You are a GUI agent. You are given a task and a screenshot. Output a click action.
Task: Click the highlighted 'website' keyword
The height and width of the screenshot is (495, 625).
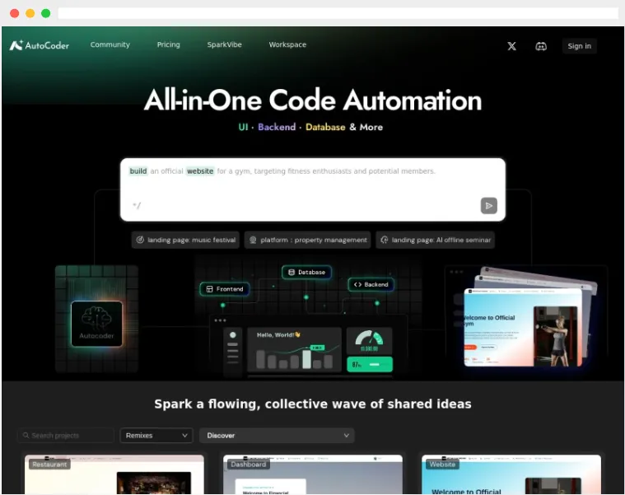click(x=200, y=171)
